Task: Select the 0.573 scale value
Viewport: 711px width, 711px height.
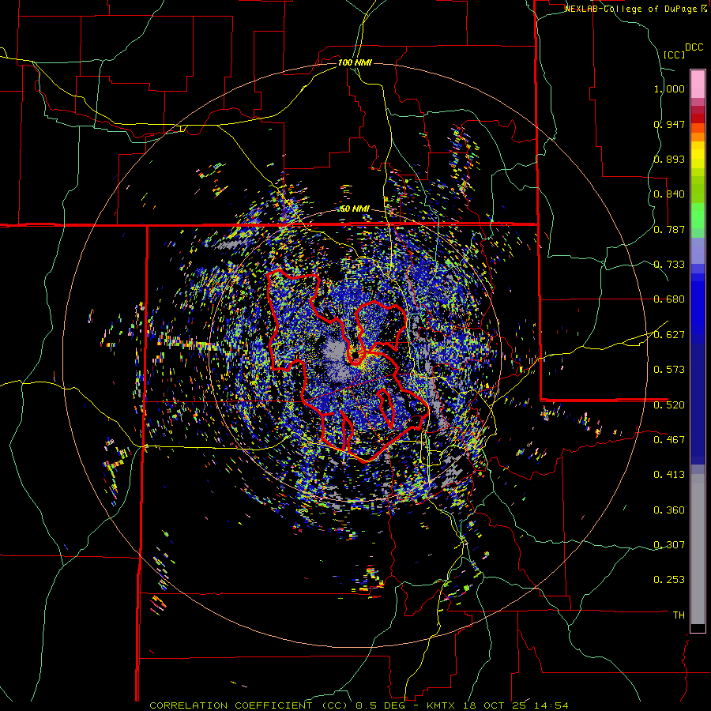Action: coord(669,370)
